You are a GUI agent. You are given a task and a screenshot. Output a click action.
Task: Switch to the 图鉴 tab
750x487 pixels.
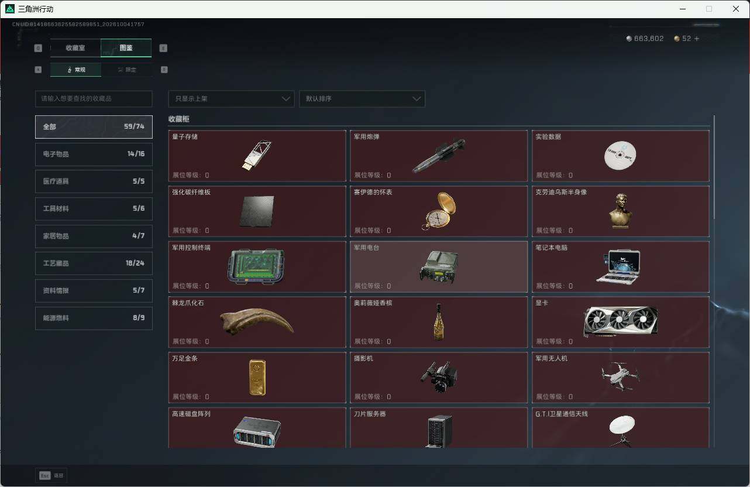(x=126, y=48)
